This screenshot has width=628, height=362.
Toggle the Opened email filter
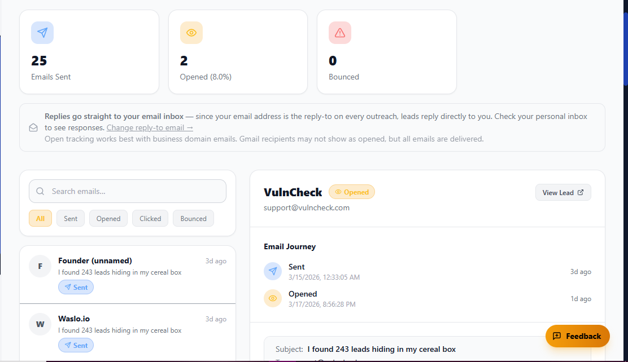(108, 218)
